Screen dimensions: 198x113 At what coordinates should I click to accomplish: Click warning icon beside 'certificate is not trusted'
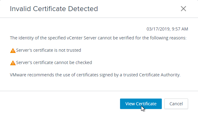pyautogui.click(x=13, y=51)
